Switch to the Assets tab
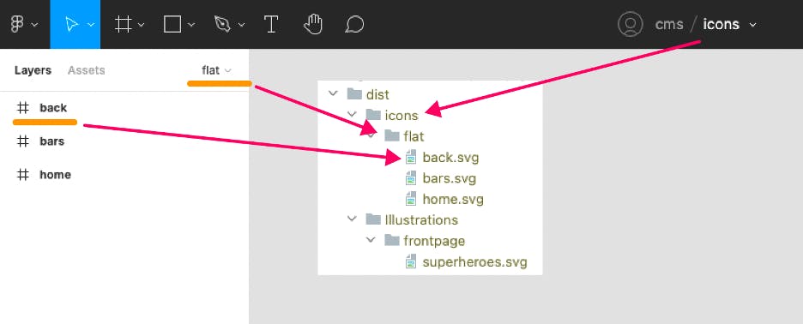Viewport: 803px width, 324px height. tap(86, 70)
